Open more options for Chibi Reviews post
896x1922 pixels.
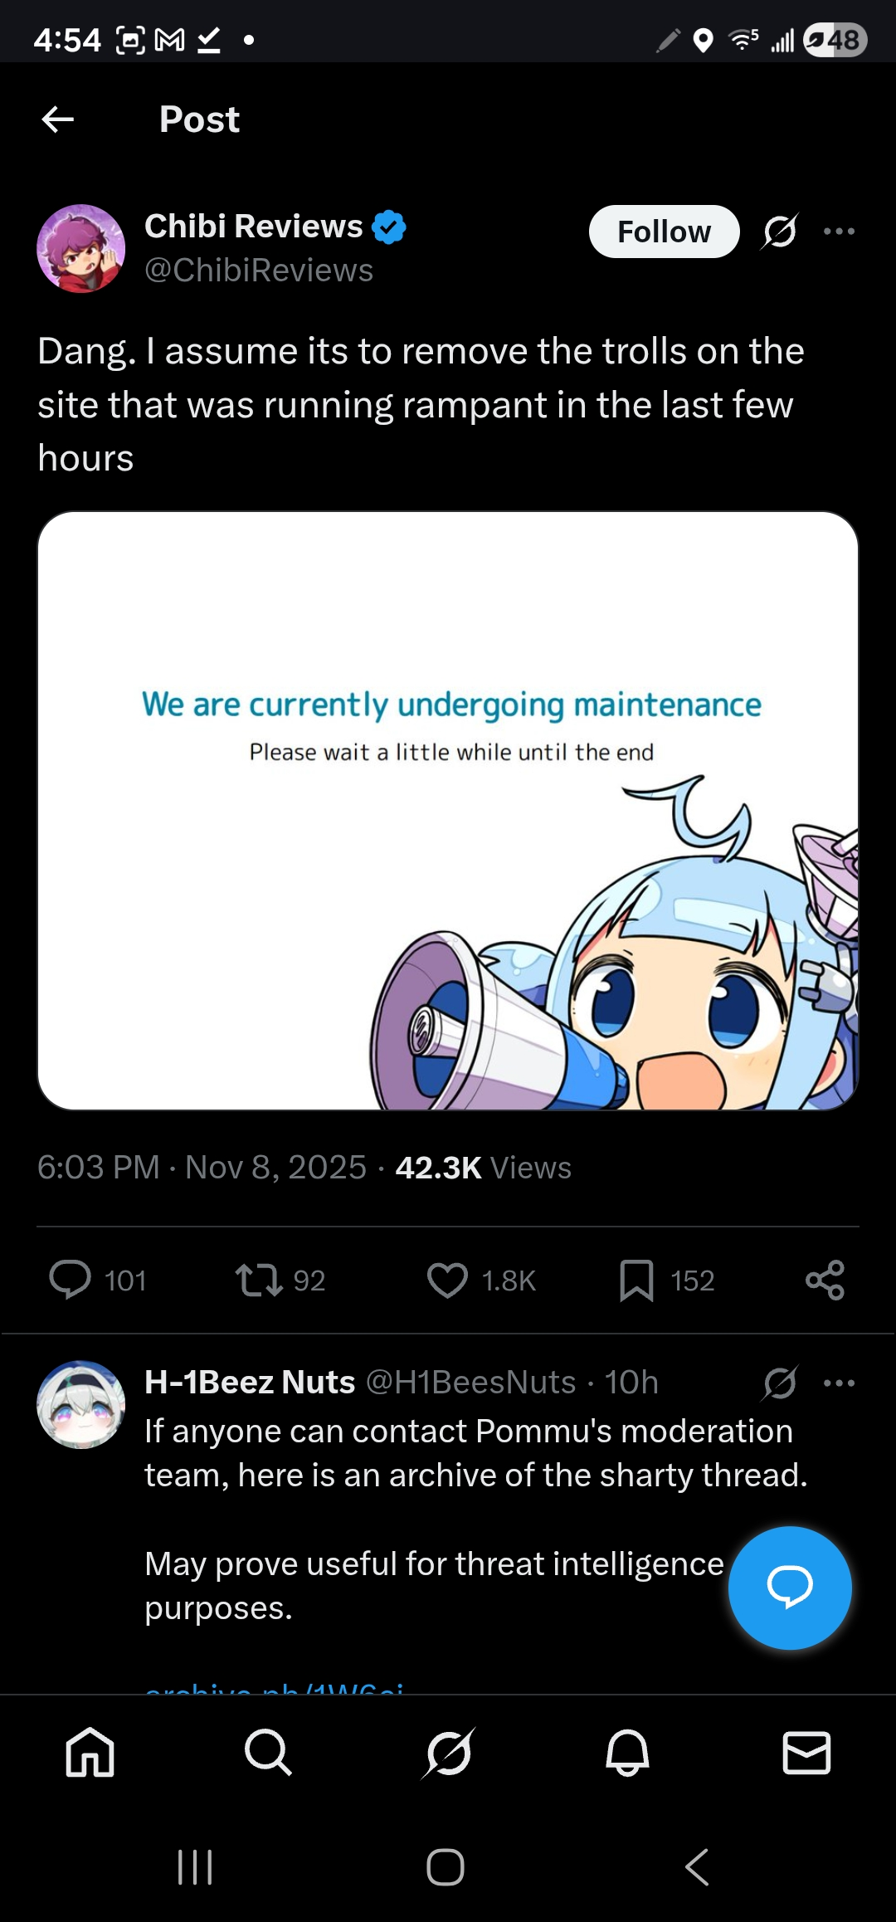pyautogui.click(x=839, y=232)
